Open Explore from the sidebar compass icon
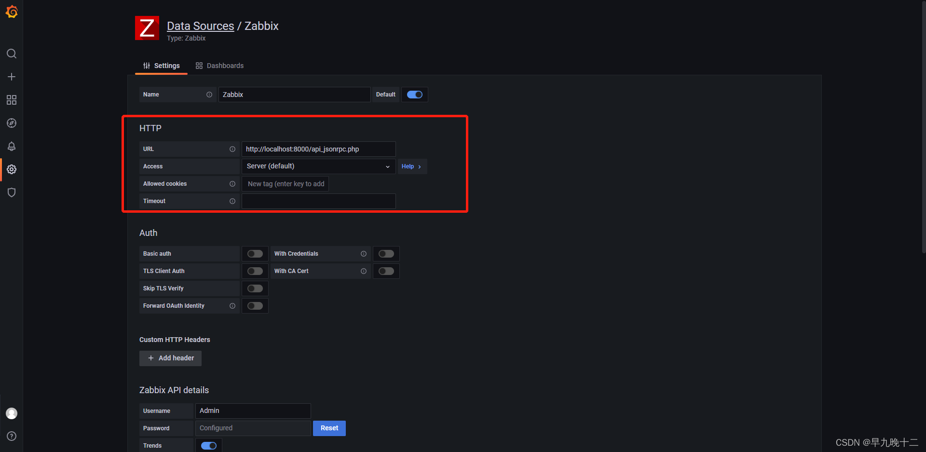Viewport: 926px width, 452px height. [x=12, y=123]
